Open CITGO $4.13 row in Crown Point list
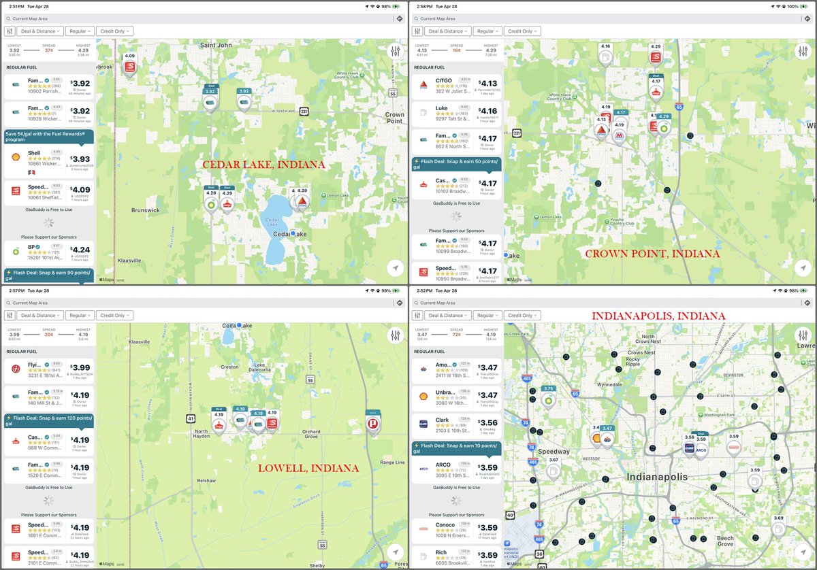Screen dimensions: 817x570 coord(456,86)
